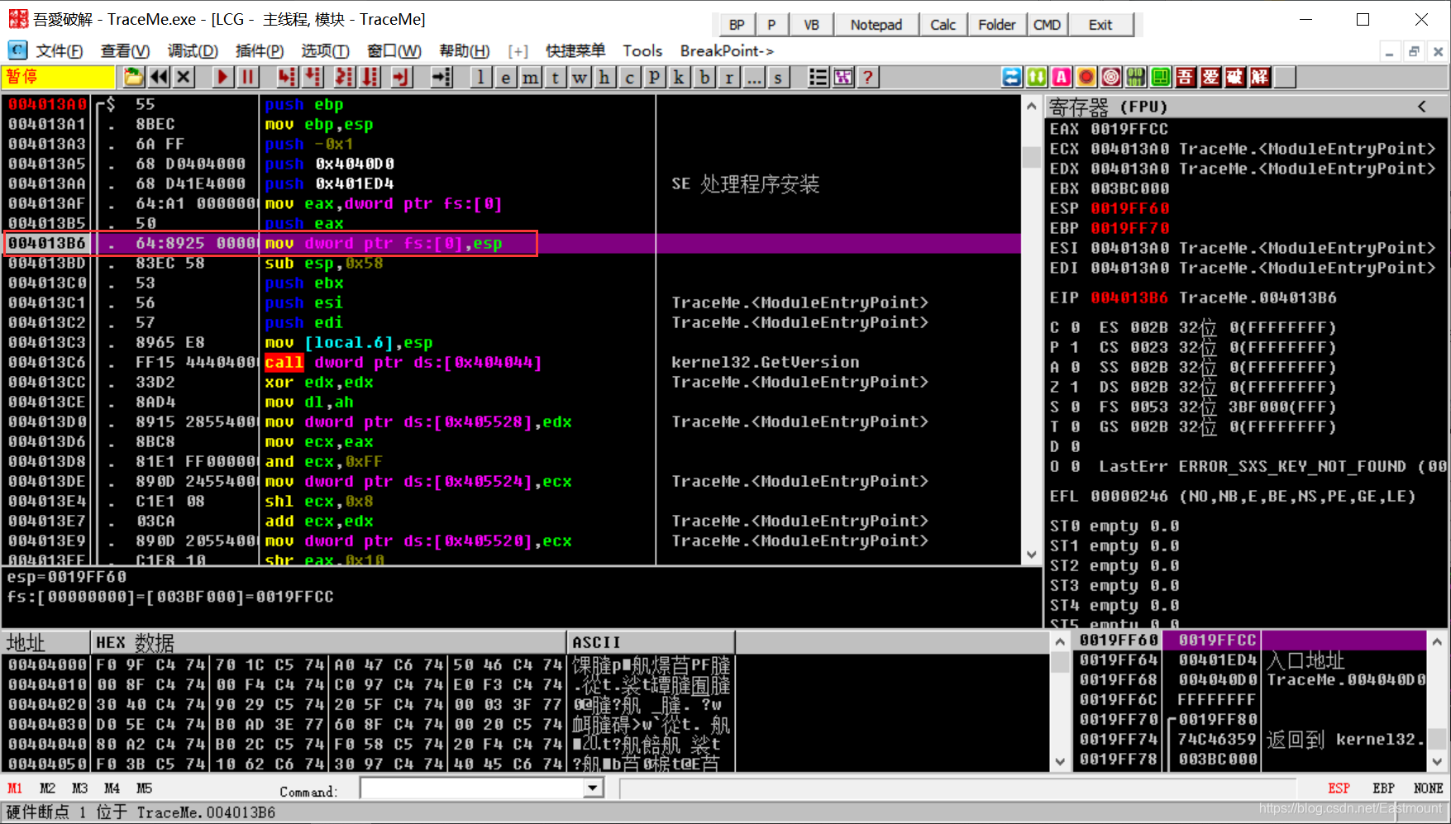Viewport: 1451px width, 824px height.
Task: Click the Notepad button
Action: click(x=876, y=25)
